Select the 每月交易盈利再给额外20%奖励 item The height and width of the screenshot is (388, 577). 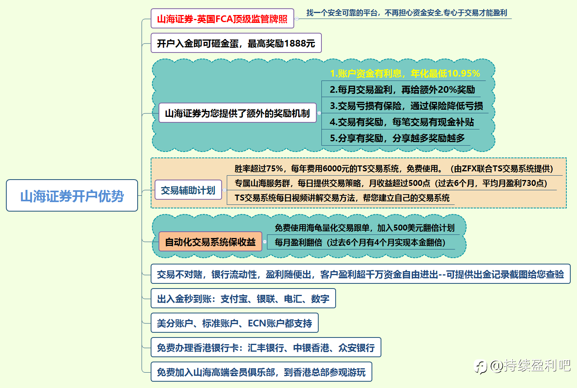pos(402,90)
